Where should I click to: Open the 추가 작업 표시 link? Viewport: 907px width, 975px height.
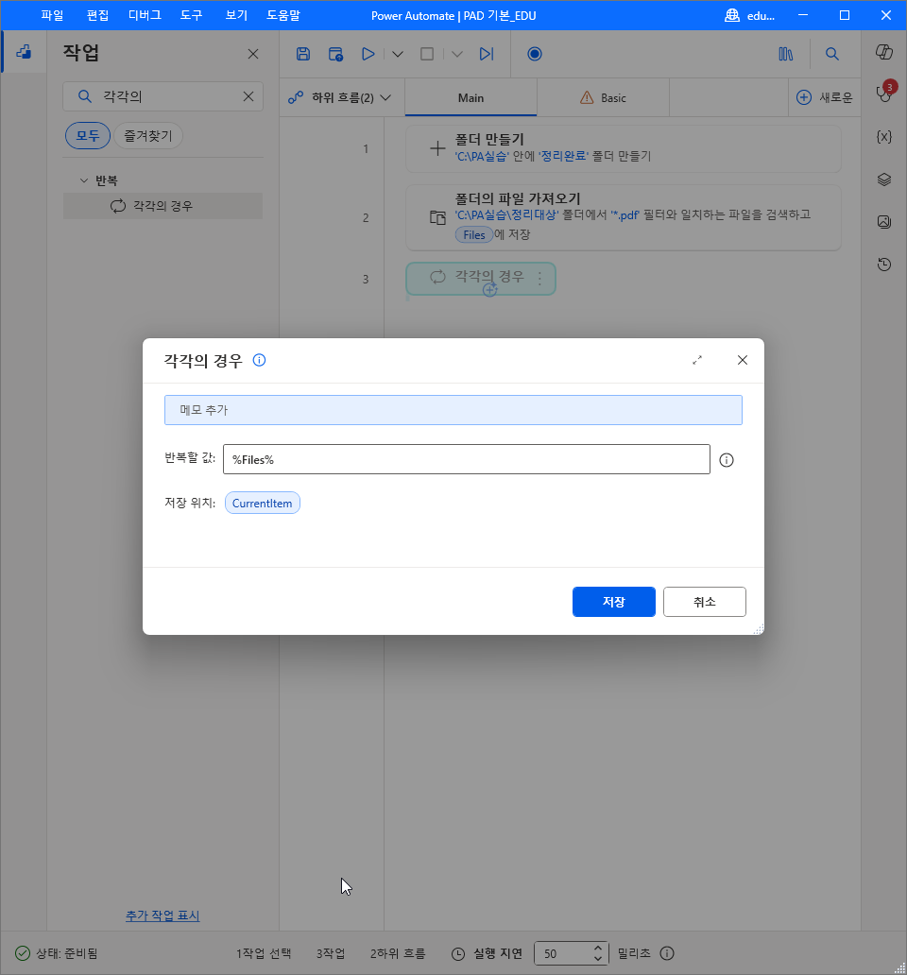coord(163,915)
